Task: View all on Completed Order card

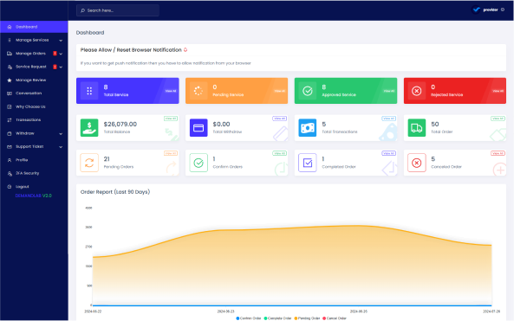Action: point(389,153)
